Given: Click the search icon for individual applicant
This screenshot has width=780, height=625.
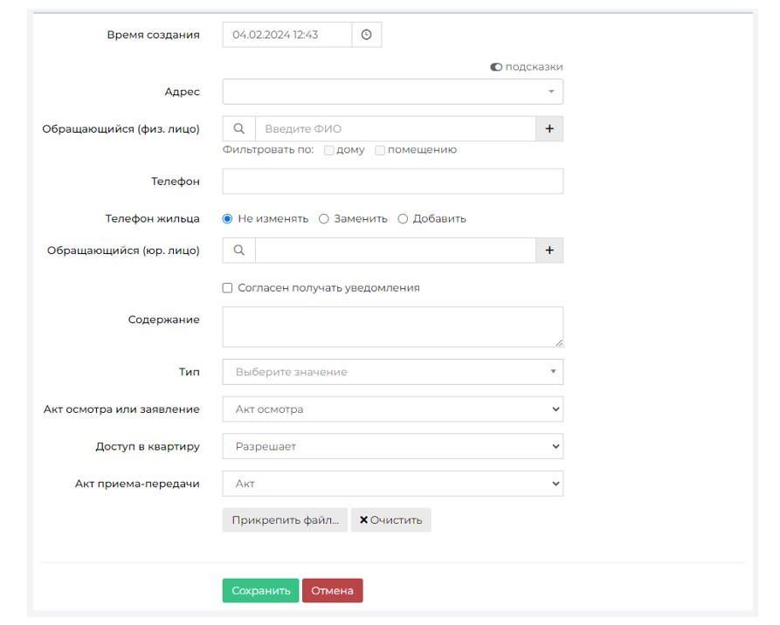Looking at the screenshot, I should [x=238, y=129].
